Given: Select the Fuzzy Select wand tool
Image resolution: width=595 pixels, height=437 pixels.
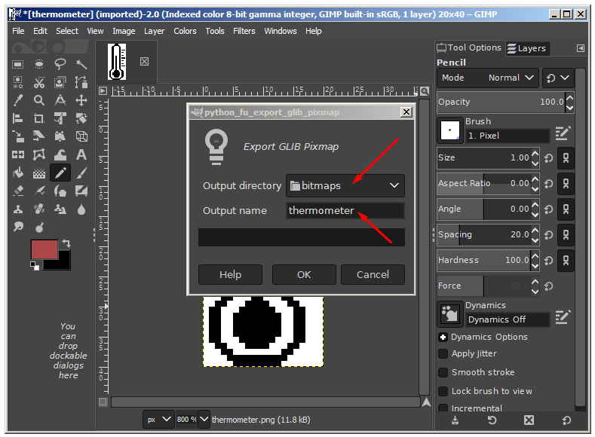Looking at the screenshot, I should point(81,64).
